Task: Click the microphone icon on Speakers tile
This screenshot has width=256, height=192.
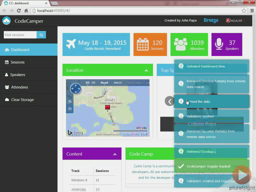Action: point(219,44)
